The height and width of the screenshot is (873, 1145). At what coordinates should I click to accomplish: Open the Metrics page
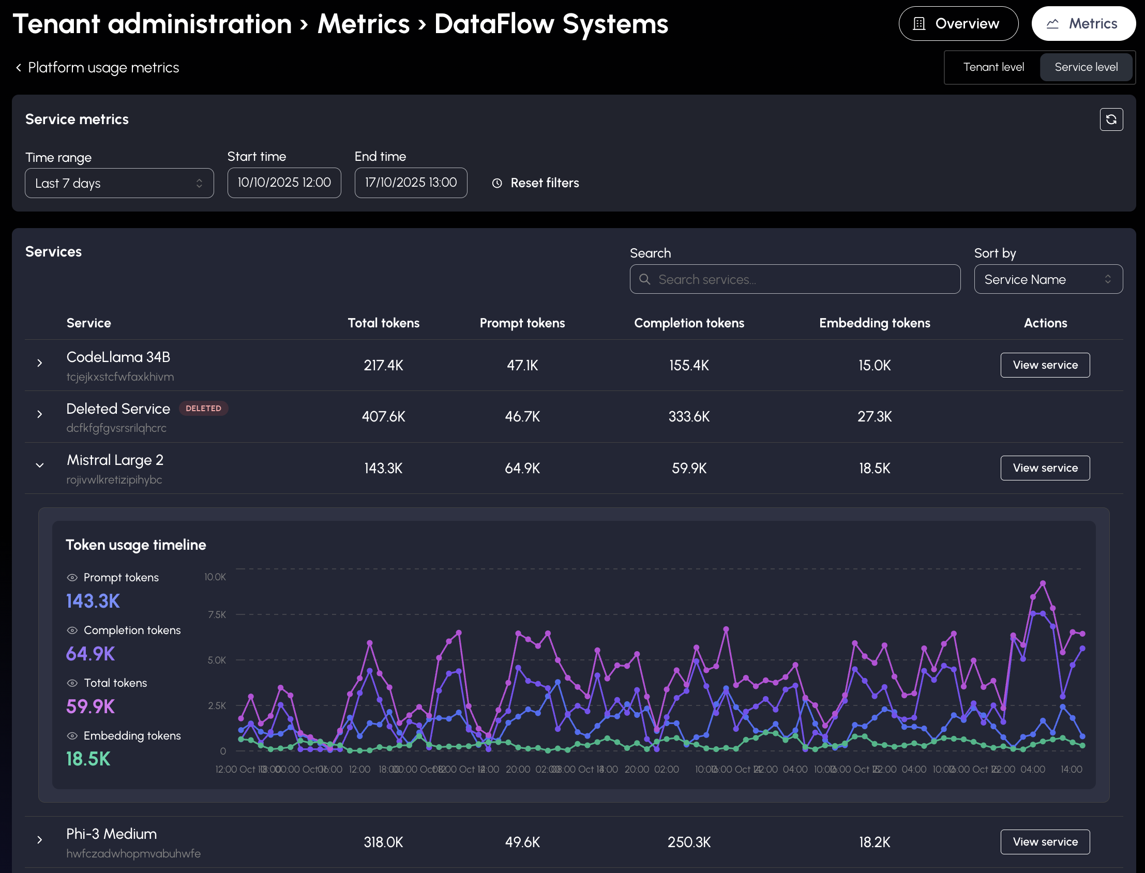(1083, 23)
